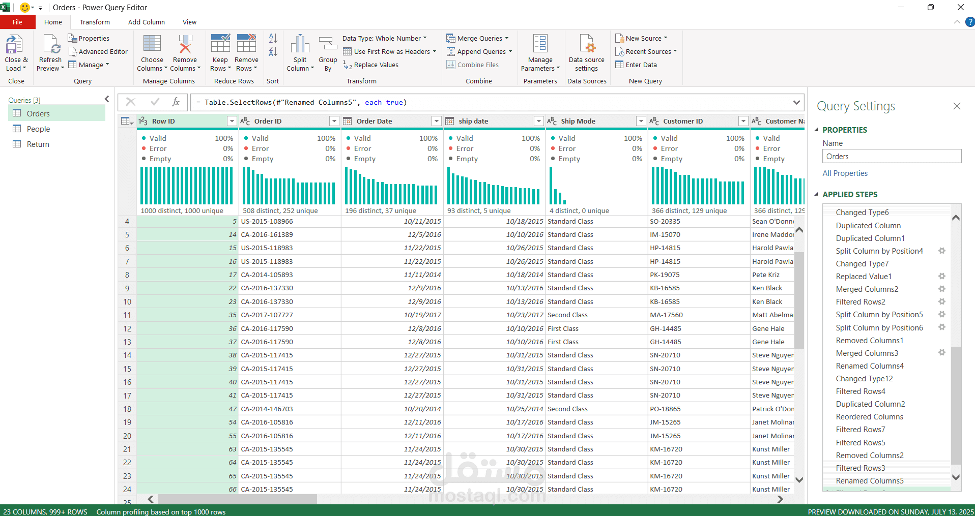The width and height of the screenshot is (975, 516).
Task: Open settings gear for Merged Columns3 step
Action: pyautogui.click(x=942, y=352)
